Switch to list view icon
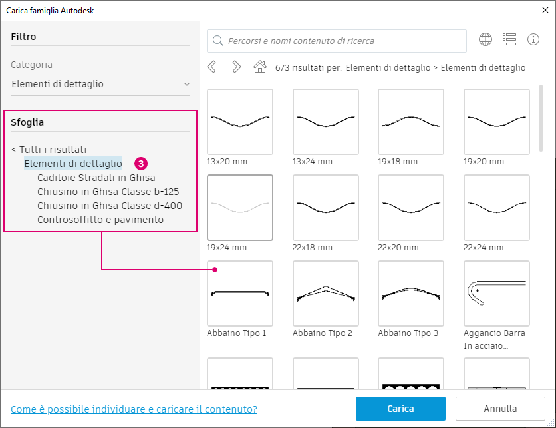The width and height of the screenshot is (556, 428). (x=509, y=40)
